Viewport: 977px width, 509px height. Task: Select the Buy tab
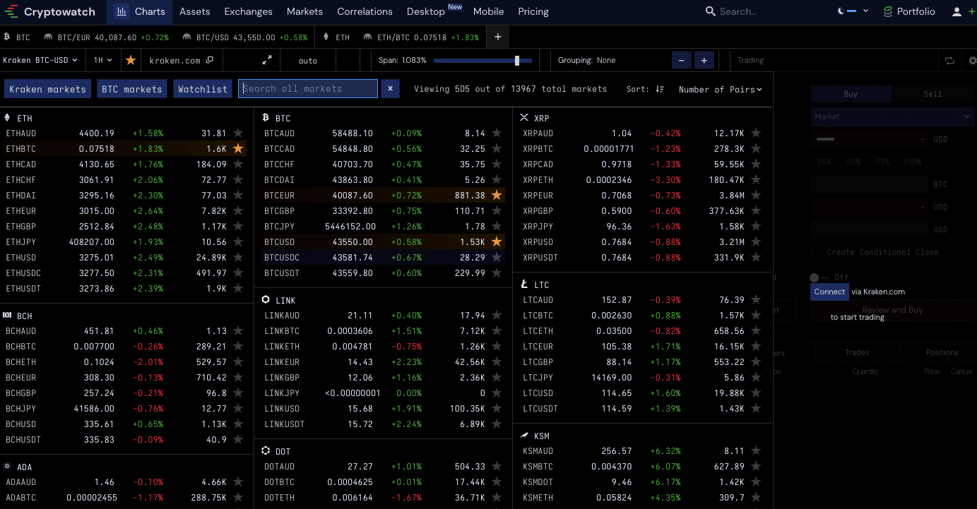click(851, 94)
